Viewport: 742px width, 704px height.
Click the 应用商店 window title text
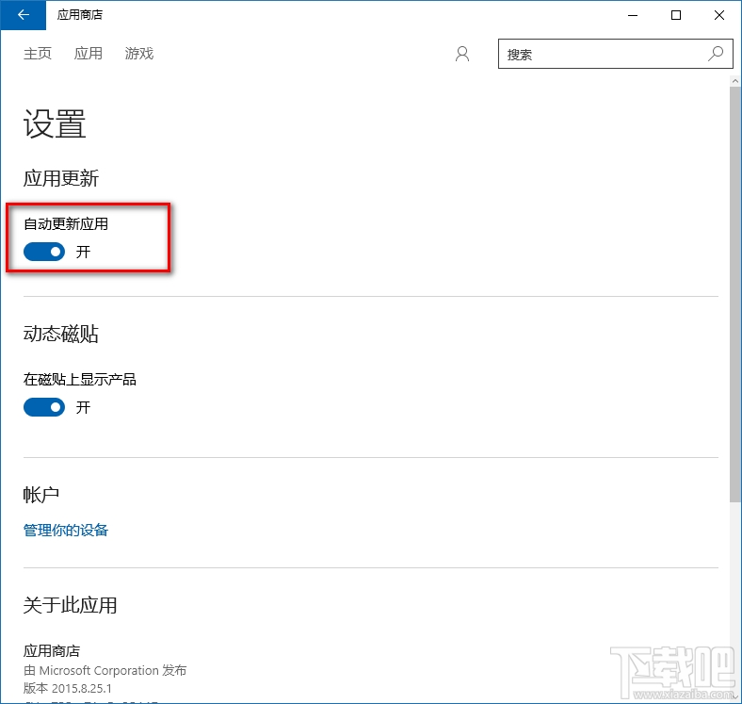click(80, 15)
